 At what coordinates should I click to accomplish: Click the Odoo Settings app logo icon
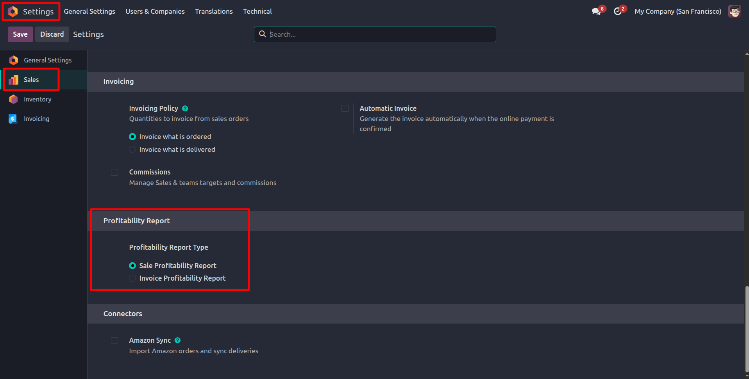[13, 12]
